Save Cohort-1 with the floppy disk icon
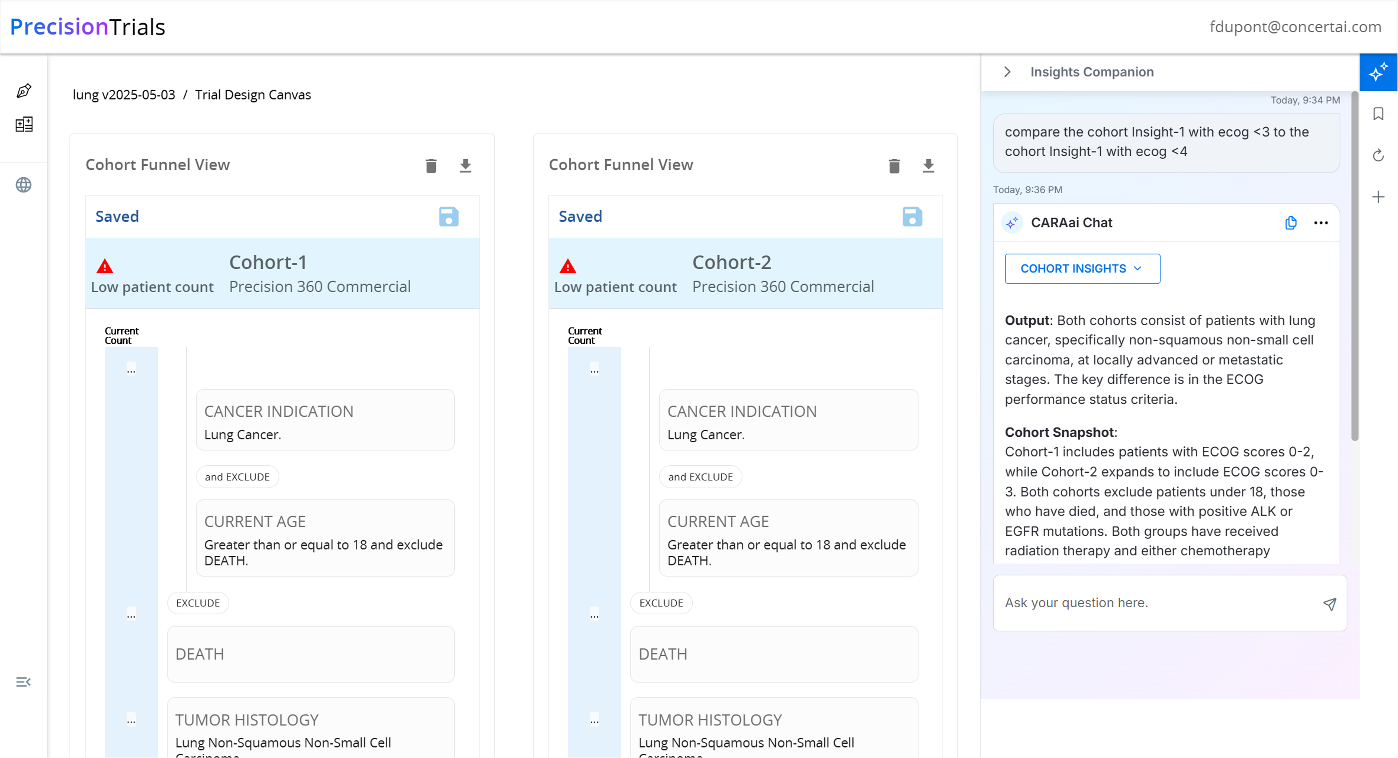Screen dimensions: 1398x758 pos(448,217)
